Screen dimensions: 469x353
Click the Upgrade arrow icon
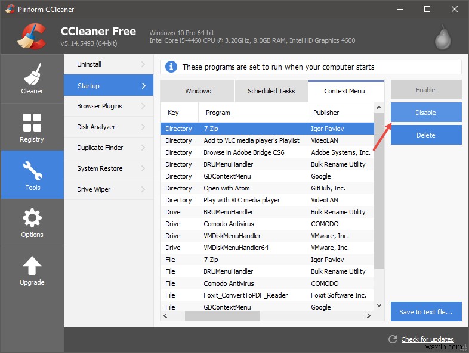tap(32, 265)
